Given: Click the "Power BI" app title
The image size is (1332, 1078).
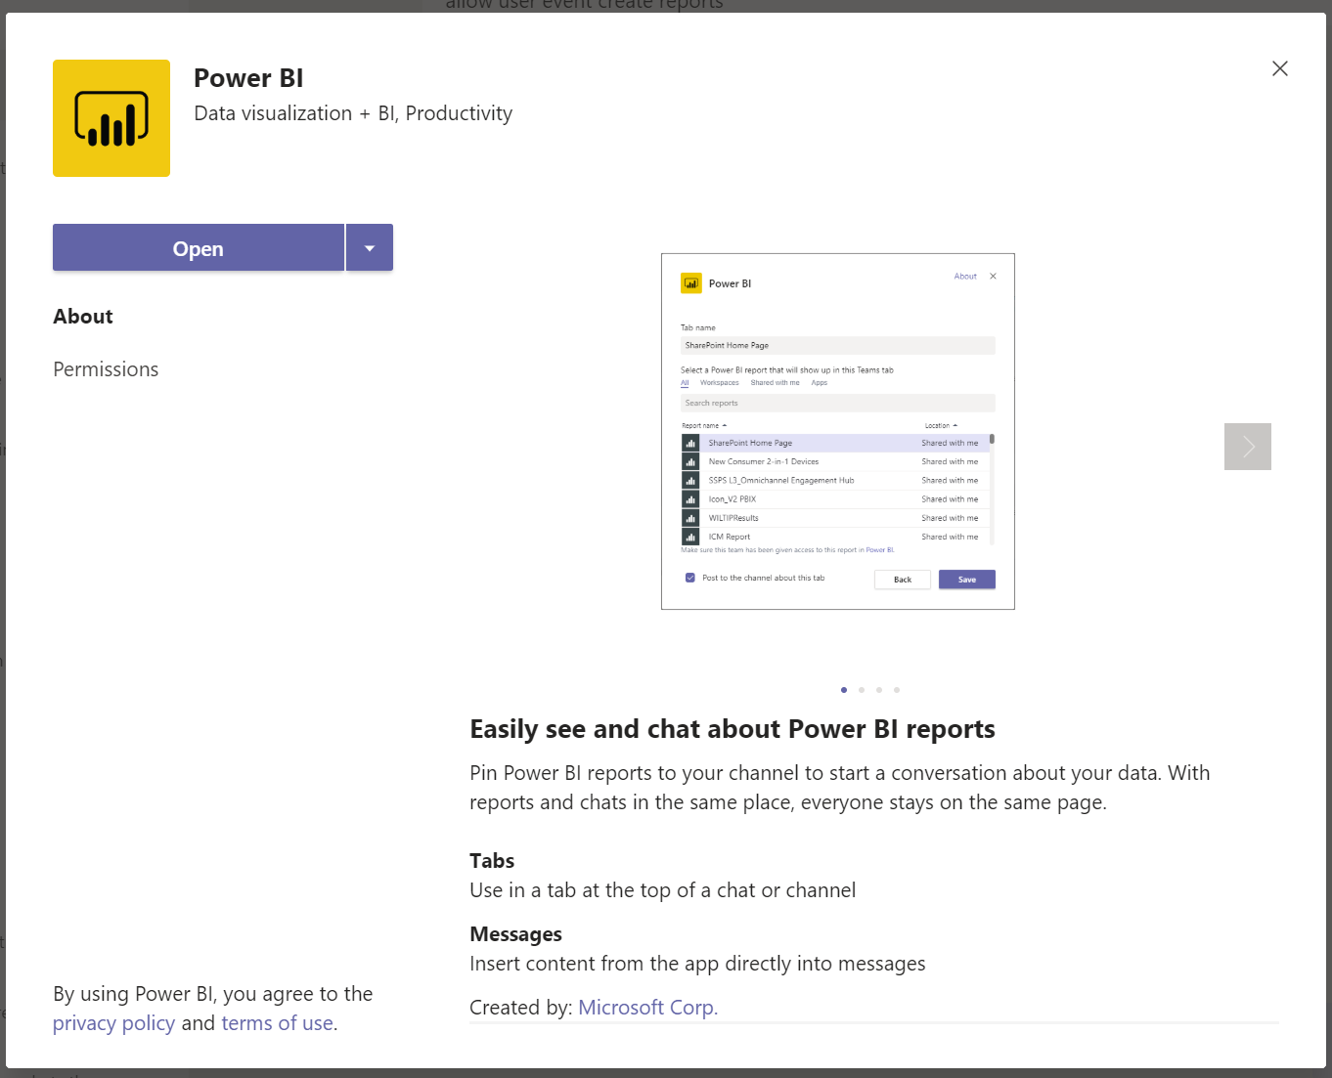Looking at the screenshot, I should tap(248, 78).
